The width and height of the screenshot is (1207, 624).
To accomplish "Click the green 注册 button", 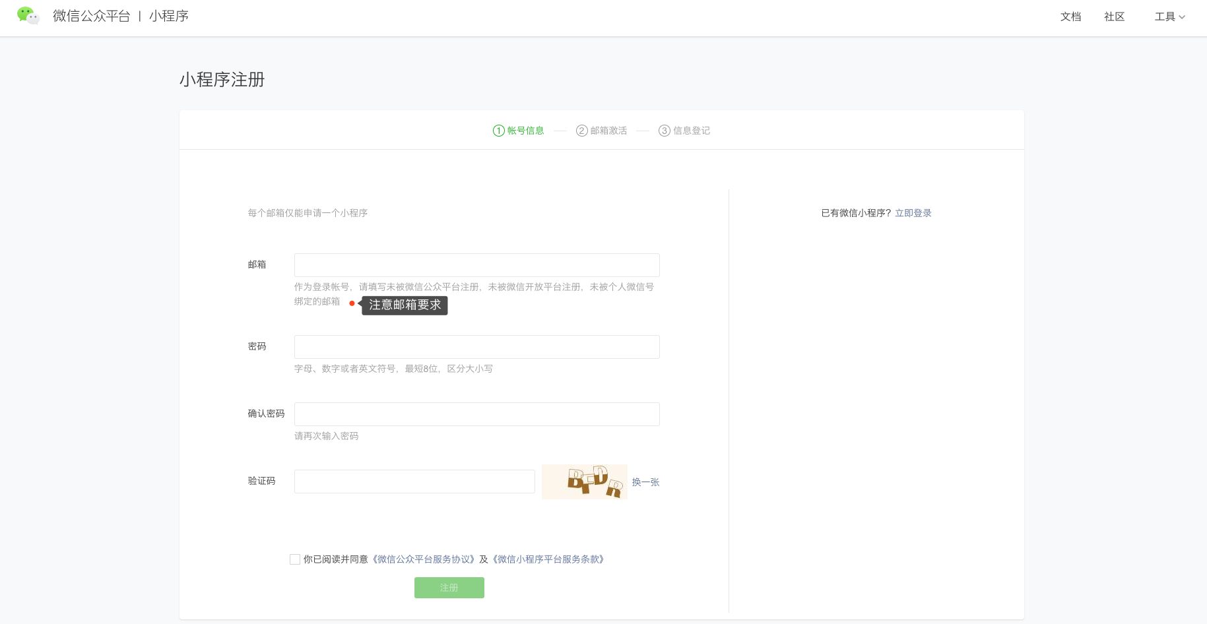I will (x=449, y=588).
